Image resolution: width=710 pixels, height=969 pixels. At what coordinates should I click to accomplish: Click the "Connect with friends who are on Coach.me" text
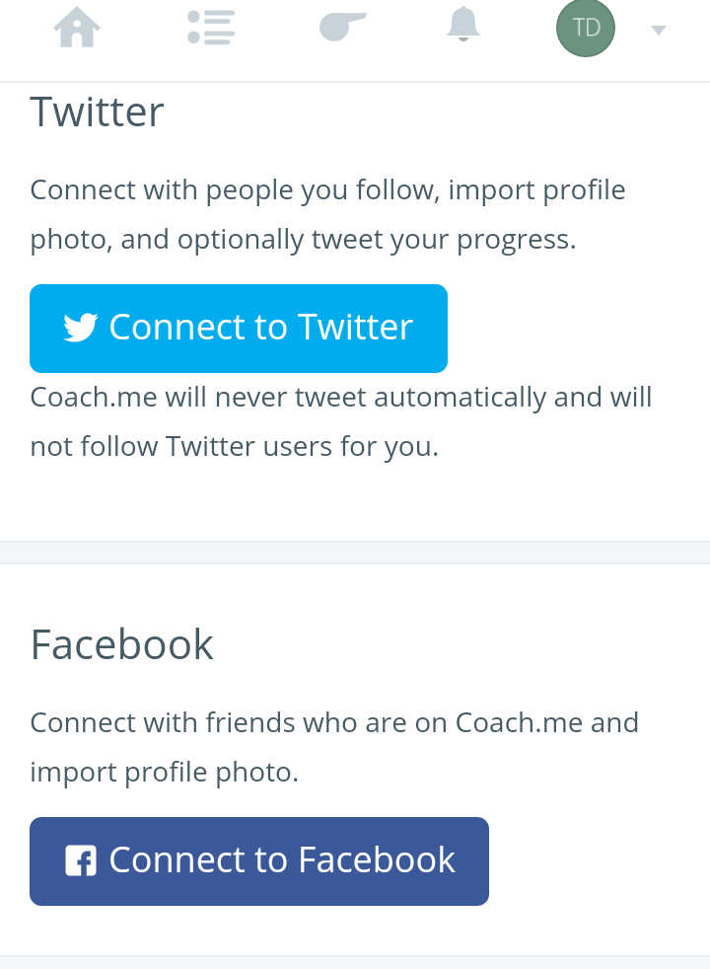[334, 722]
